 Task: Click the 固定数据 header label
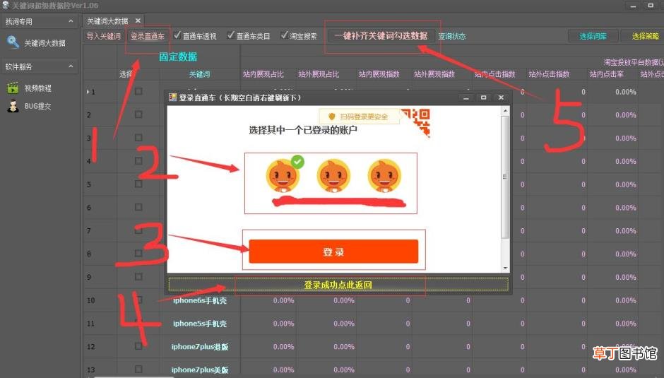tap(178, 57)
